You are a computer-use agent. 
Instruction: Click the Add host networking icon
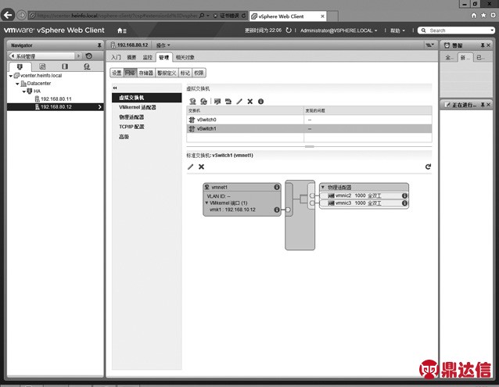(192, 102)
